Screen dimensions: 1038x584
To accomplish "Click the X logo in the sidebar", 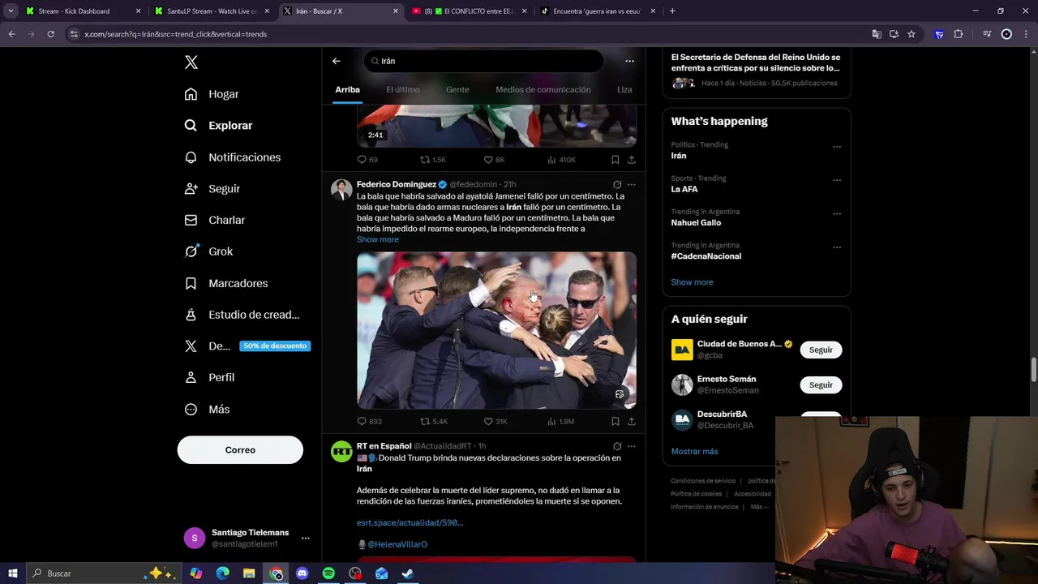I will coord(191,62).
